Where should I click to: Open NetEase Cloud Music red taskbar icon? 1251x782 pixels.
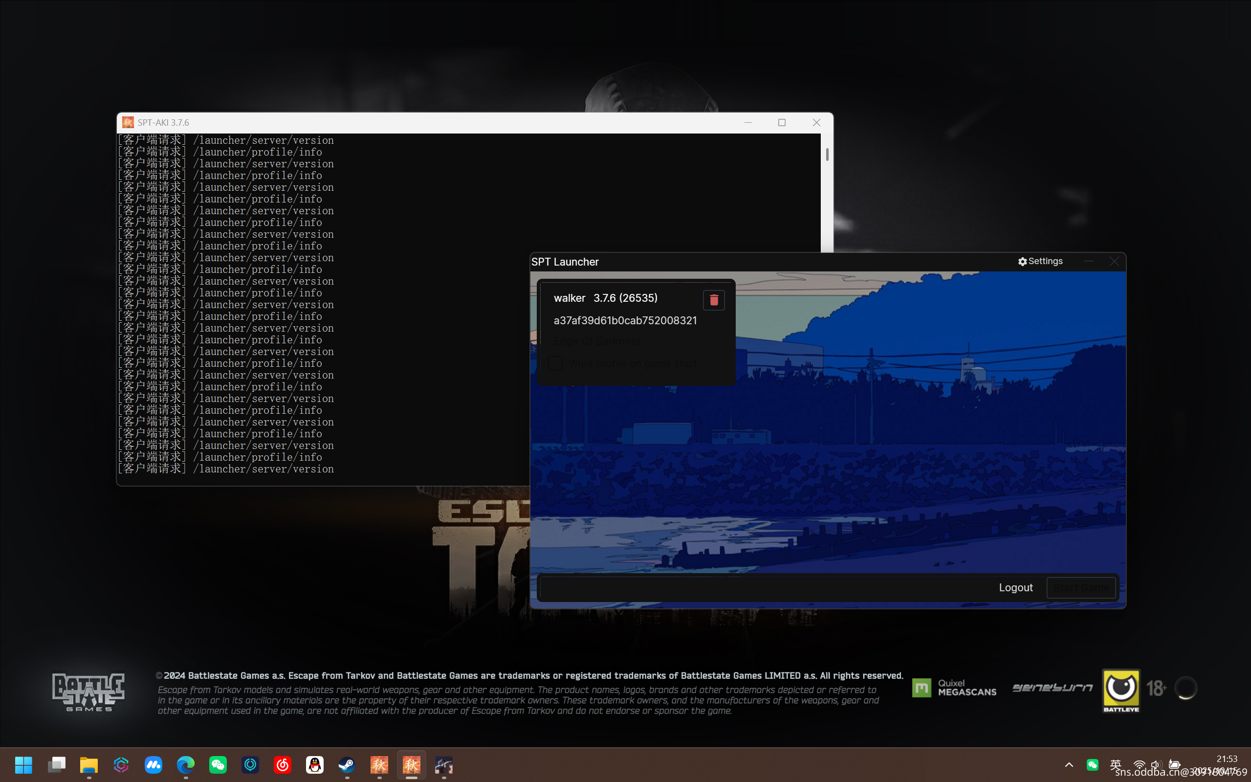282,764
